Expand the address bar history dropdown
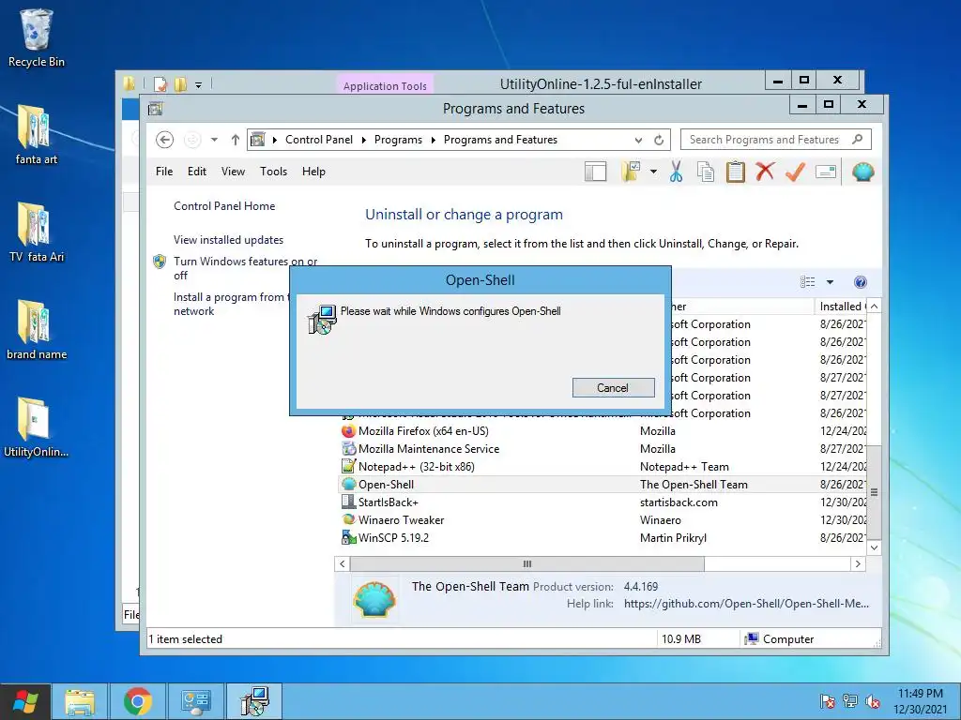The image size is (961, 720). 638,140
